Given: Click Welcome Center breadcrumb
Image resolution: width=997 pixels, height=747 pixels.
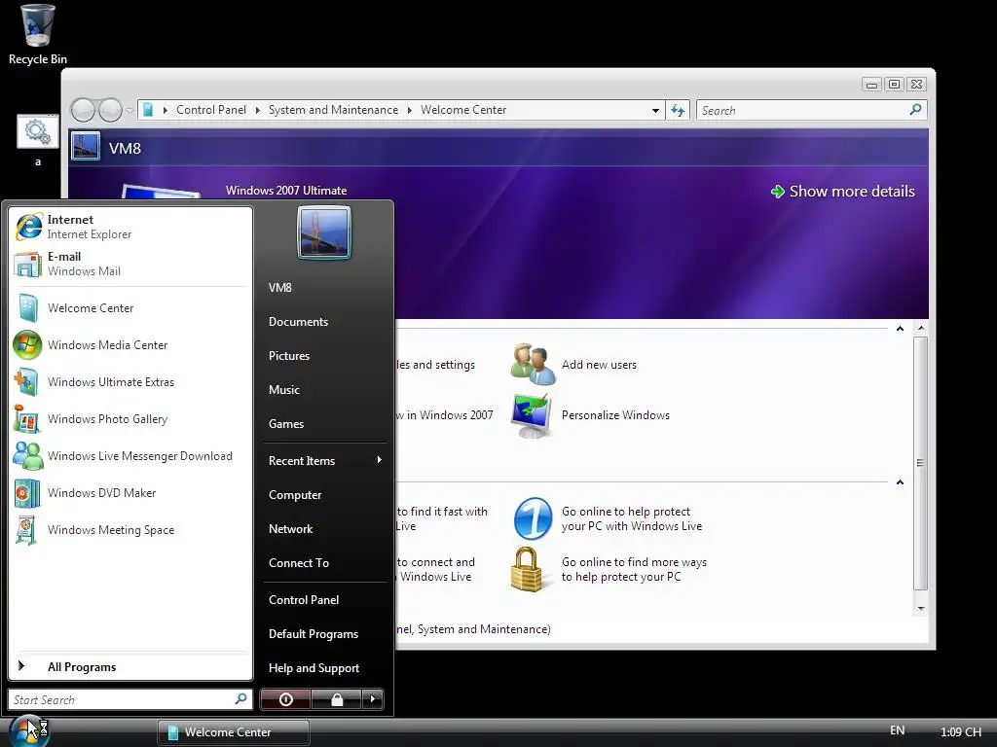Looking at the screenshot, I should click(463, 110).
